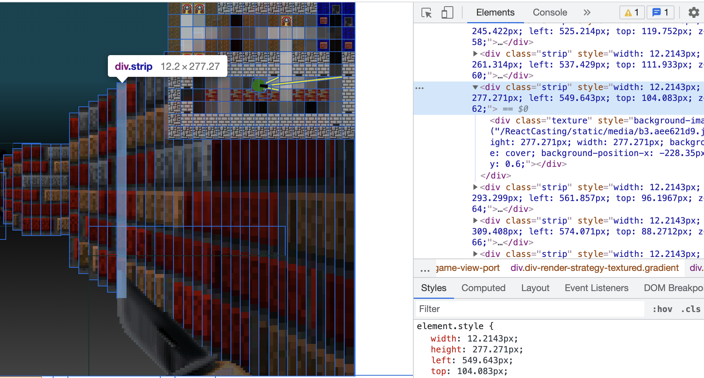Open the Computed tab
Viewport: 704px width, 378px height.
click(483, 288)
